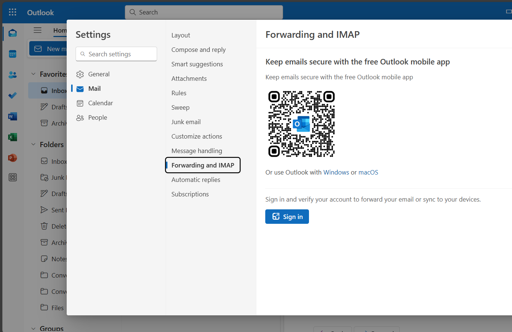Open Automatic replies settings
The width and height of the screenshot is (512, 332).
[x=196, y=180]
